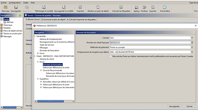
Task: Collapse the Généralités tree node
Action: 35,36
